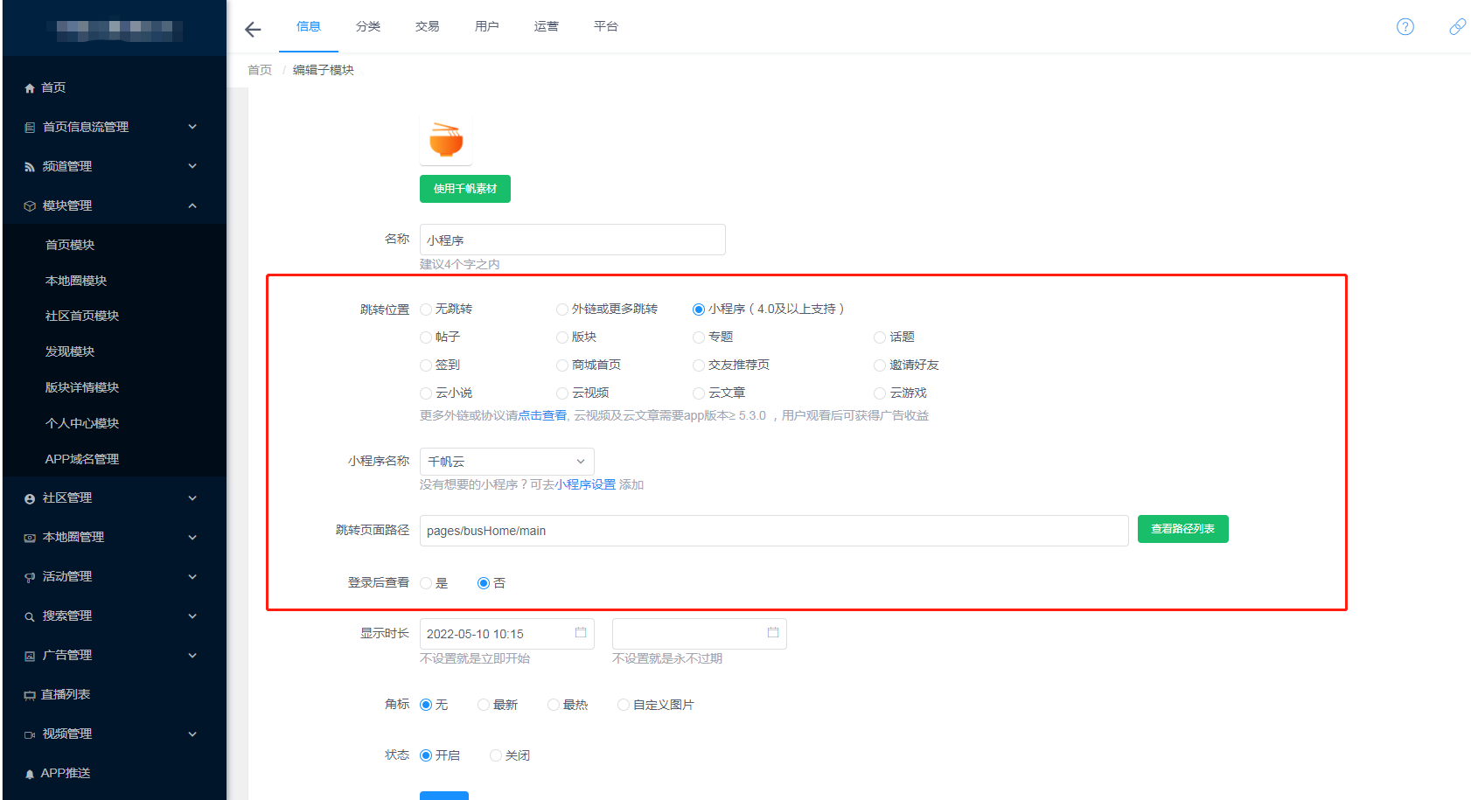Expand 搜索管理 chevron
Screen dimensions: 1471x800
pos(192,616)
